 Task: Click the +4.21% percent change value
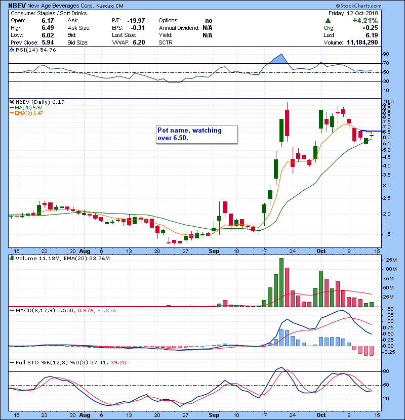(x=365, y=21)
